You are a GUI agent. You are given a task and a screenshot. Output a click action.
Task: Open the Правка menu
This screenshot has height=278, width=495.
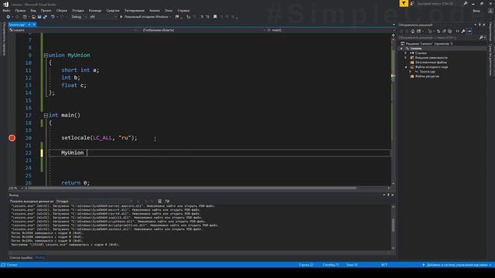[x=20, y=10]
